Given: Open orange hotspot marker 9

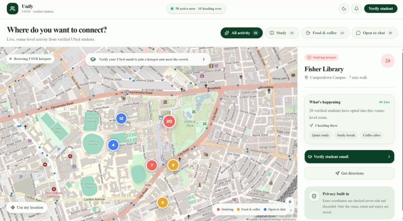Looking at the screenshot, I should pos(173,165).
